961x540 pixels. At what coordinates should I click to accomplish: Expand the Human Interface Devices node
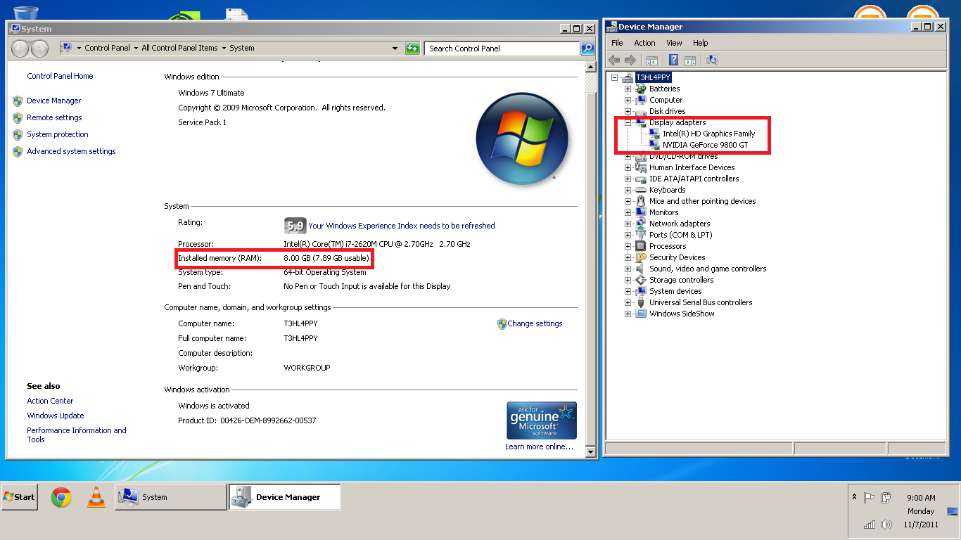pyautogui.click(x=628, y=168)
